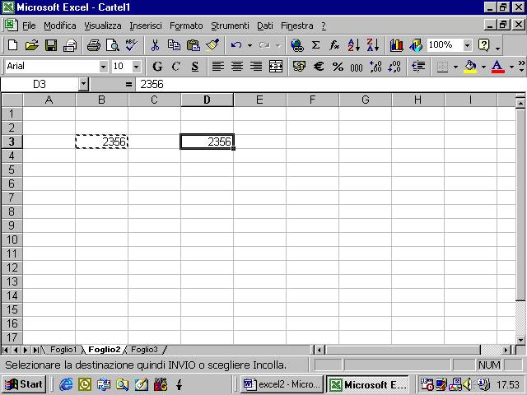527x395 pixels.
Task: Sort descending Z to A
Action: click(373, 45)
